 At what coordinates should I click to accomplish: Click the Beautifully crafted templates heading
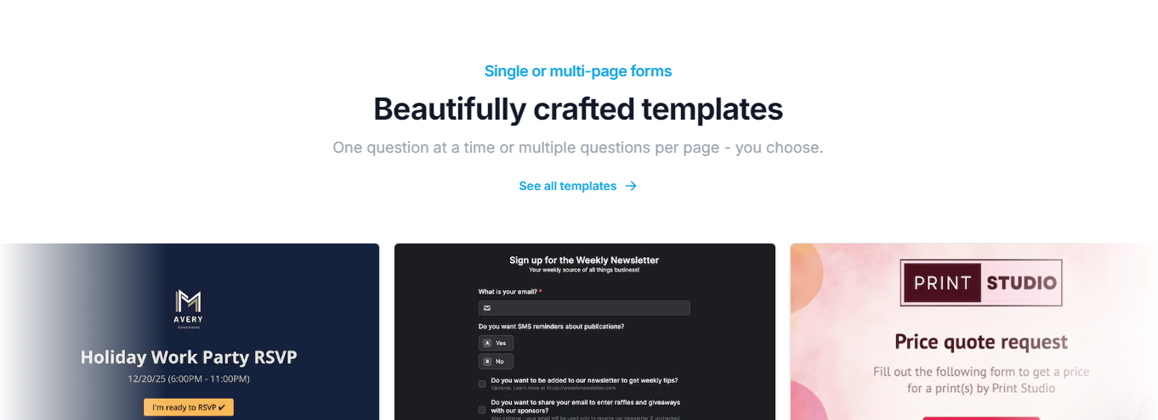[578, 109]
